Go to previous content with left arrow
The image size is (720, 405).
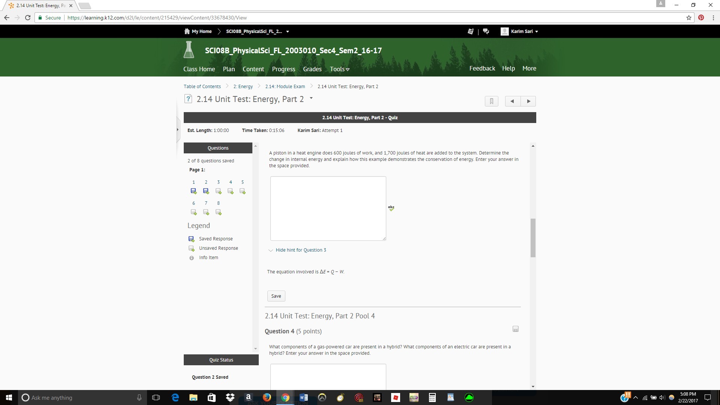point(512,101)
